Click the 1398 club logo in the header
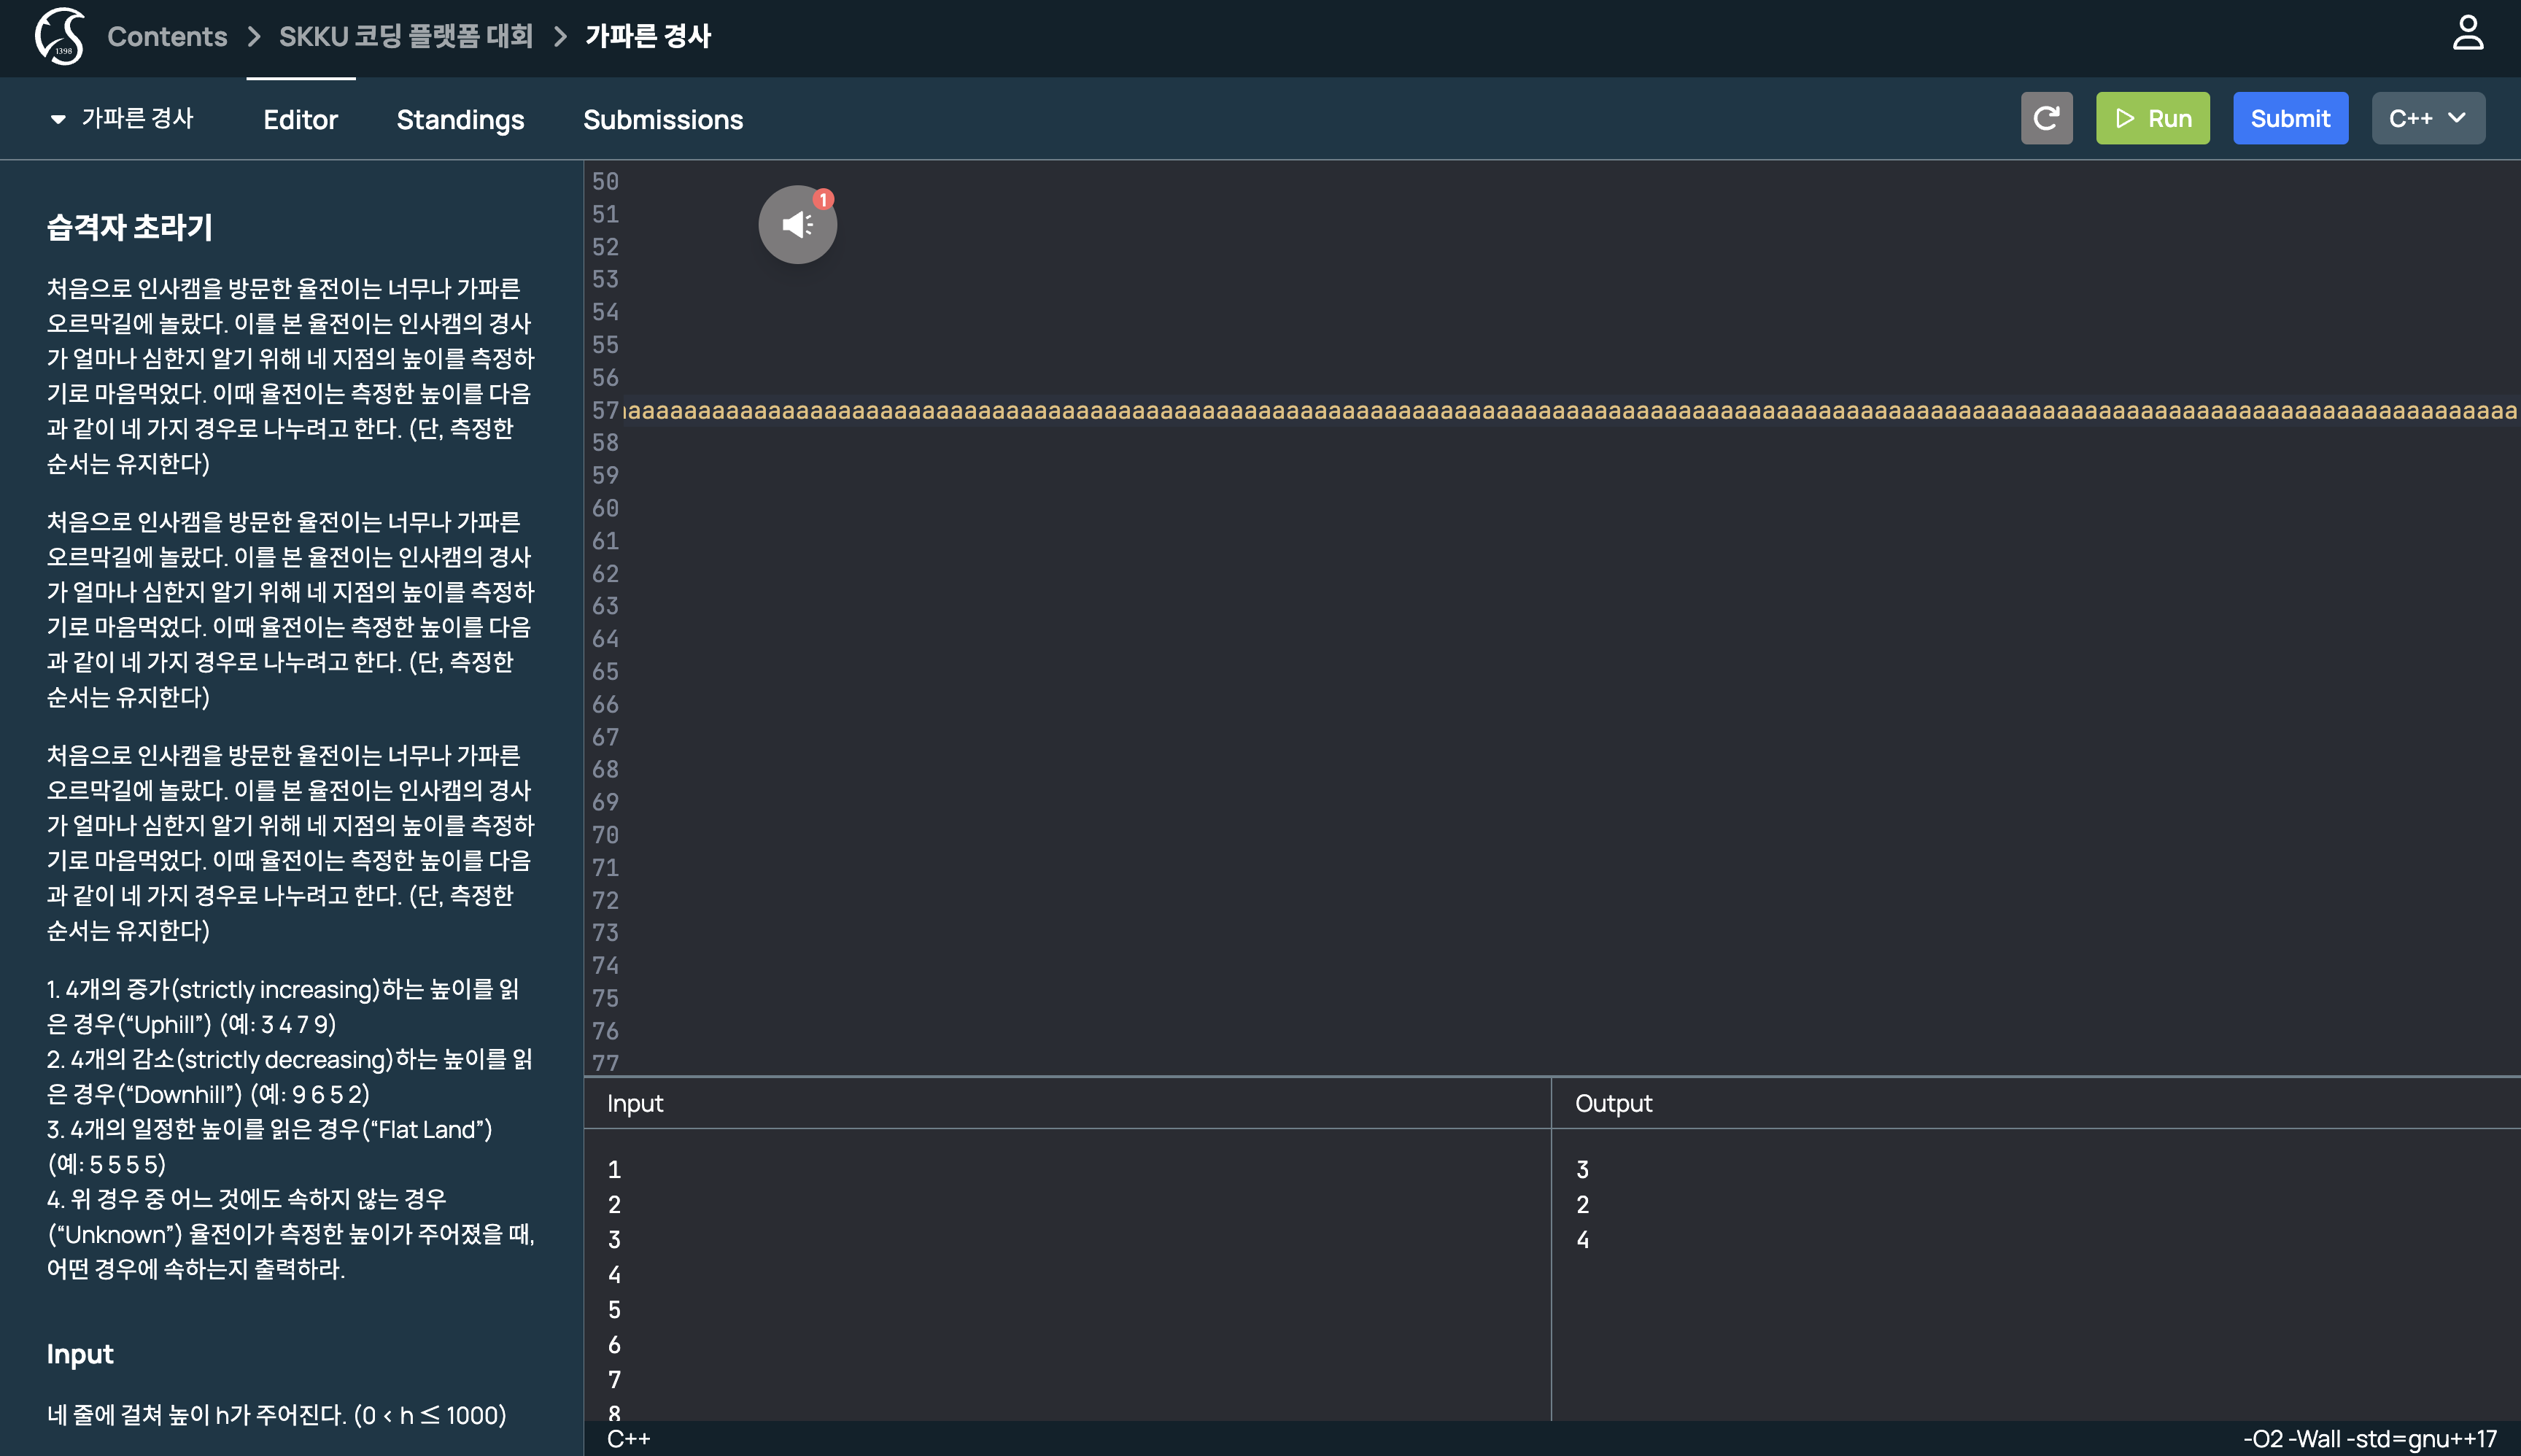The height and width of the screenshot is (1456, 2521). (58, 37)
